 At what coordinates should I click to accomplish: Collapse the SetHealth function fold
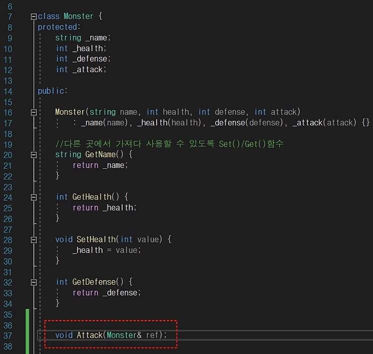coord(34,239)
